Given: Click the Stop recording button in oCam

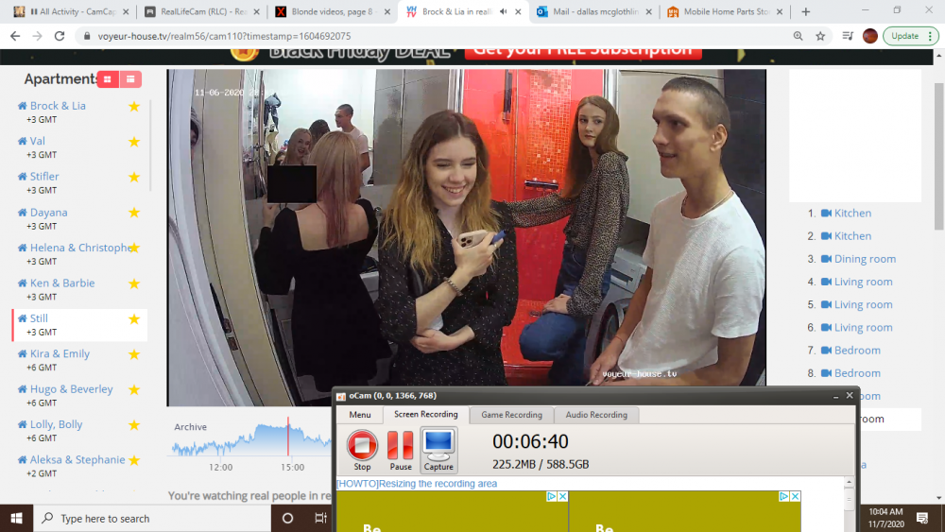Looking at the screenshot, I should click(362, 449).
